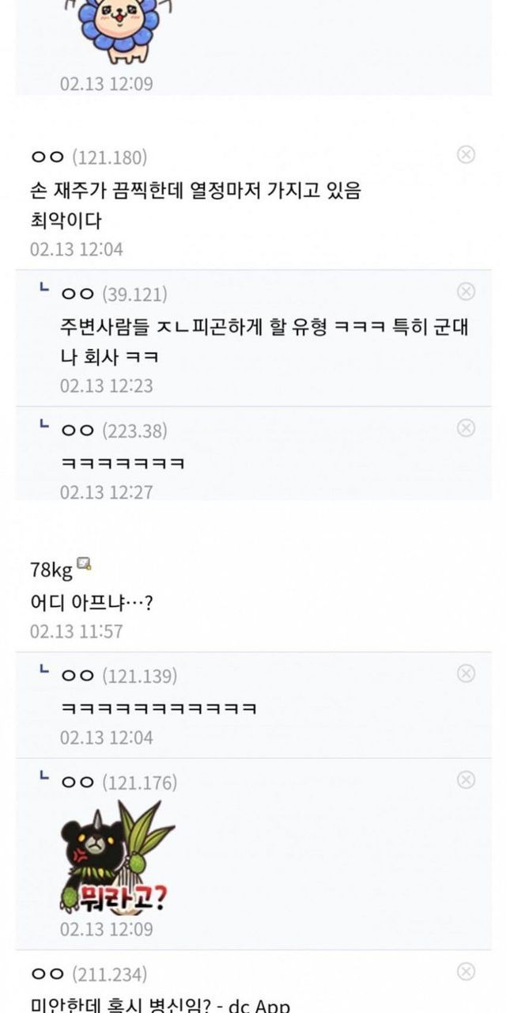Click the ㅇㅇ (223.38) author name
This screenshot has height=1013, width=506.
click(114, 431)
